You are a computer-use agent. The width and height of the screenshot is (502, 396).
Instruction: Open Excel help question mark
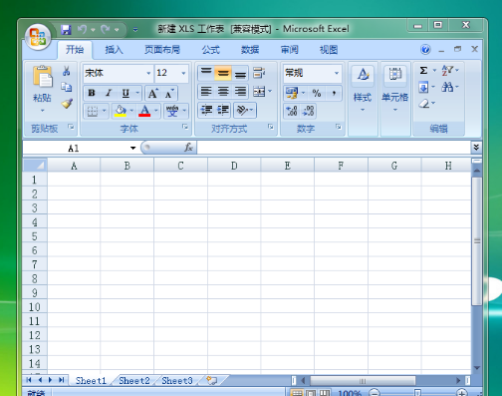(x=425, y=50)
